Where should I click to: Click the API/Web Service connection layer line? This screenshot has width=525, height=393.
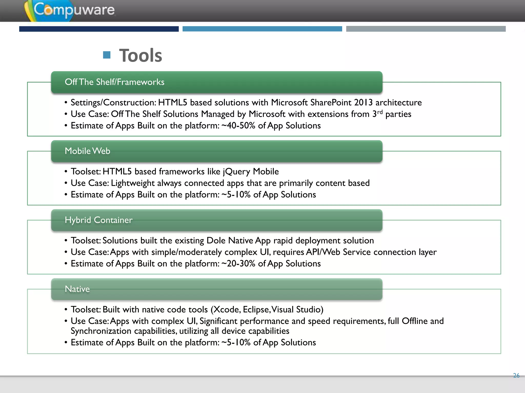coord(250,252)
